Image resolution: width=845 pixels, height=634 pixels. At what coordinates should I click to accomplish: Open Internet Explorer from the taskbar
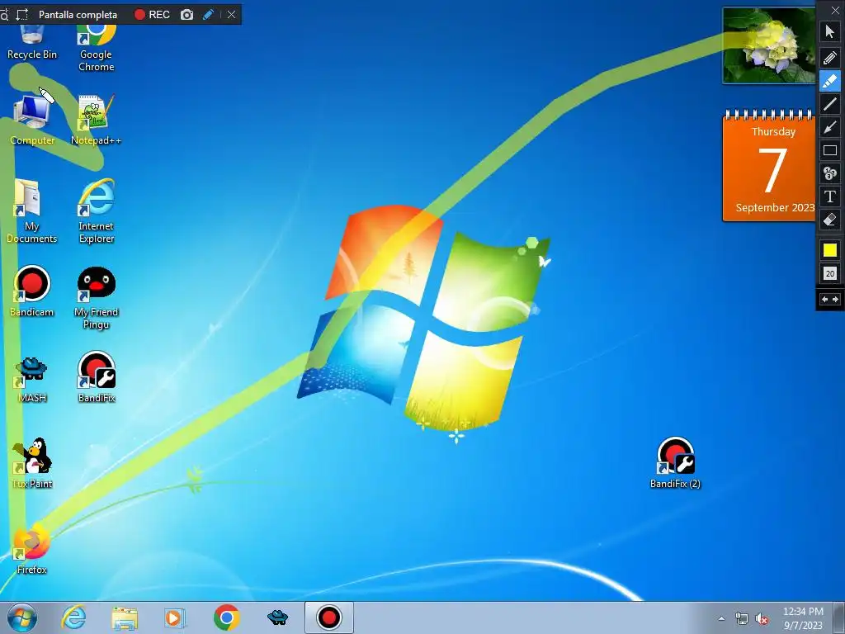73,617
